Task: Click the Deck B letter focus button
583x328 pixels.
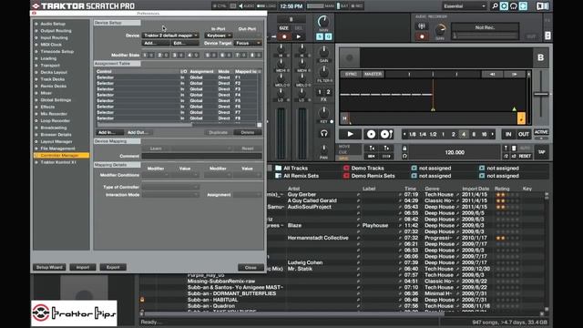Action: pos(540,57)
